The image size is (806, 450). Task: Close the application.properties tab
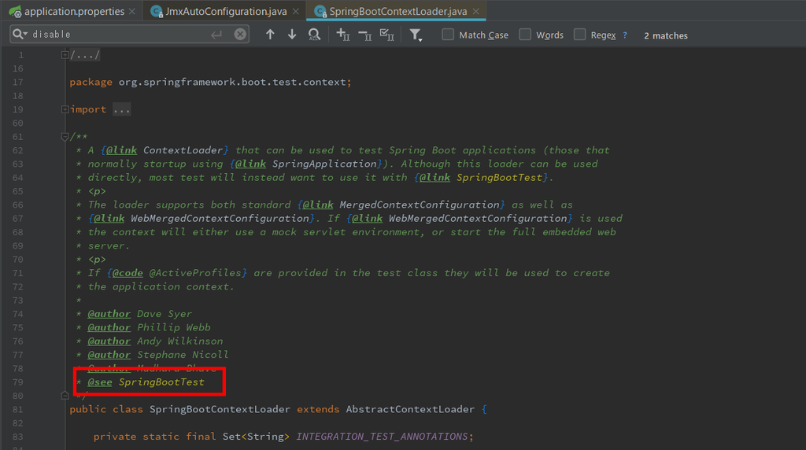pos(132,11)
